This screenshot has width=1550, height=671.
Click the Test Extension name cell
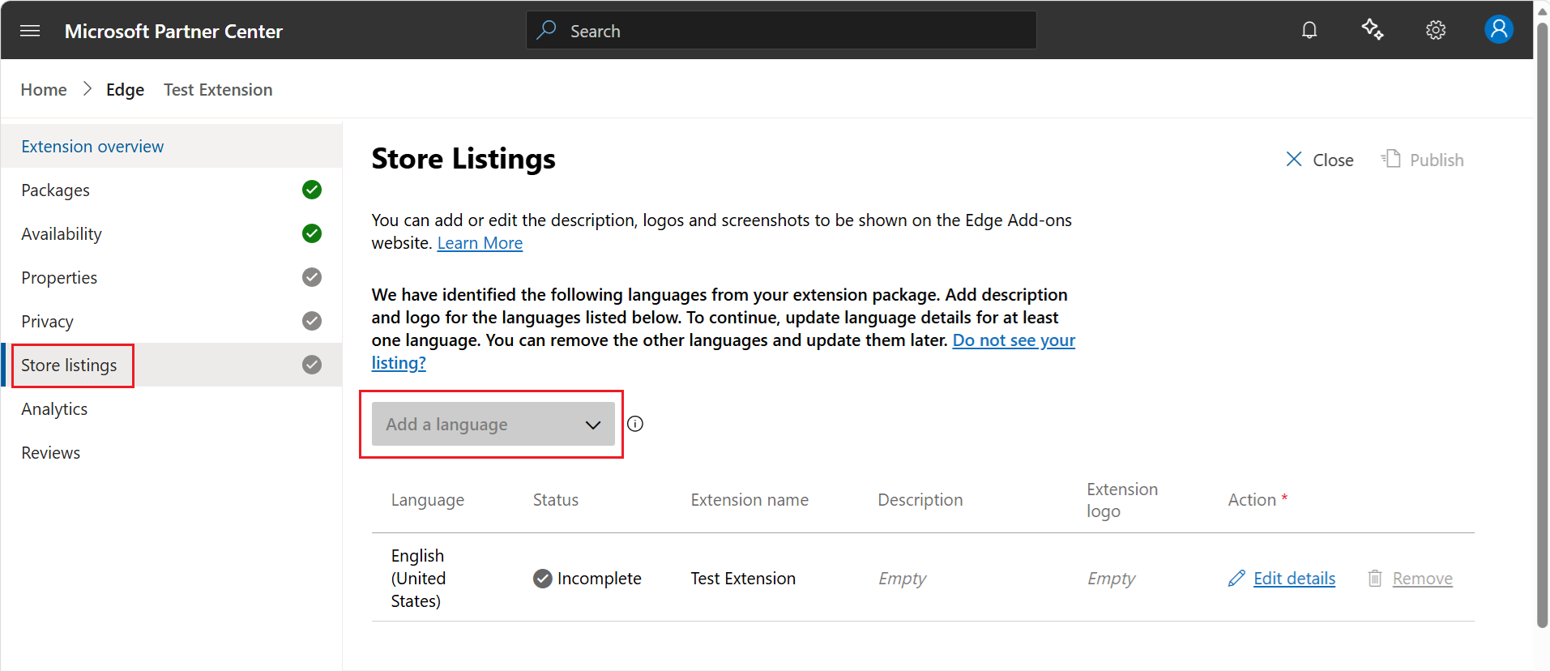click(743, 579)
